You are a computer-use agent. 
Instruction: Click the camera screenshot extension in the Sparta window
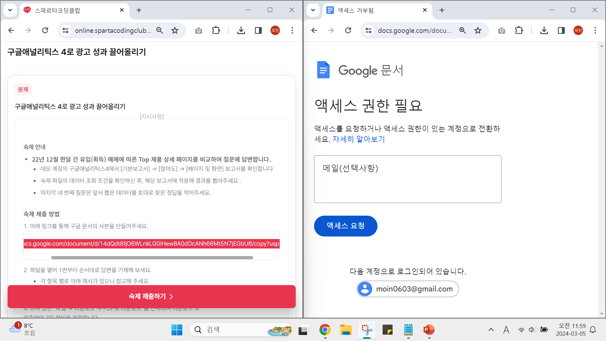click(x=199, y=30)
